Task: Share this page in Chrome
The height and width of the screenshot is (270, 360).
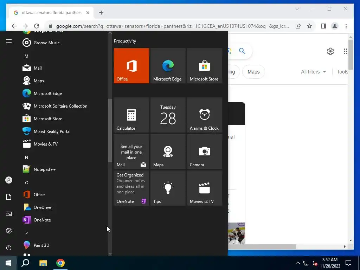Action: coord(298,26)
